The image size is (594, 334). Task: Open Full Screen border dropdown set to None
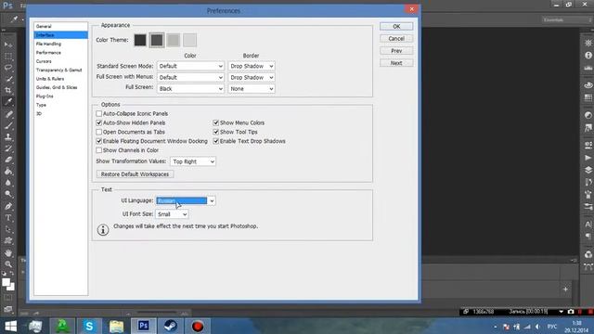point(252,89)
